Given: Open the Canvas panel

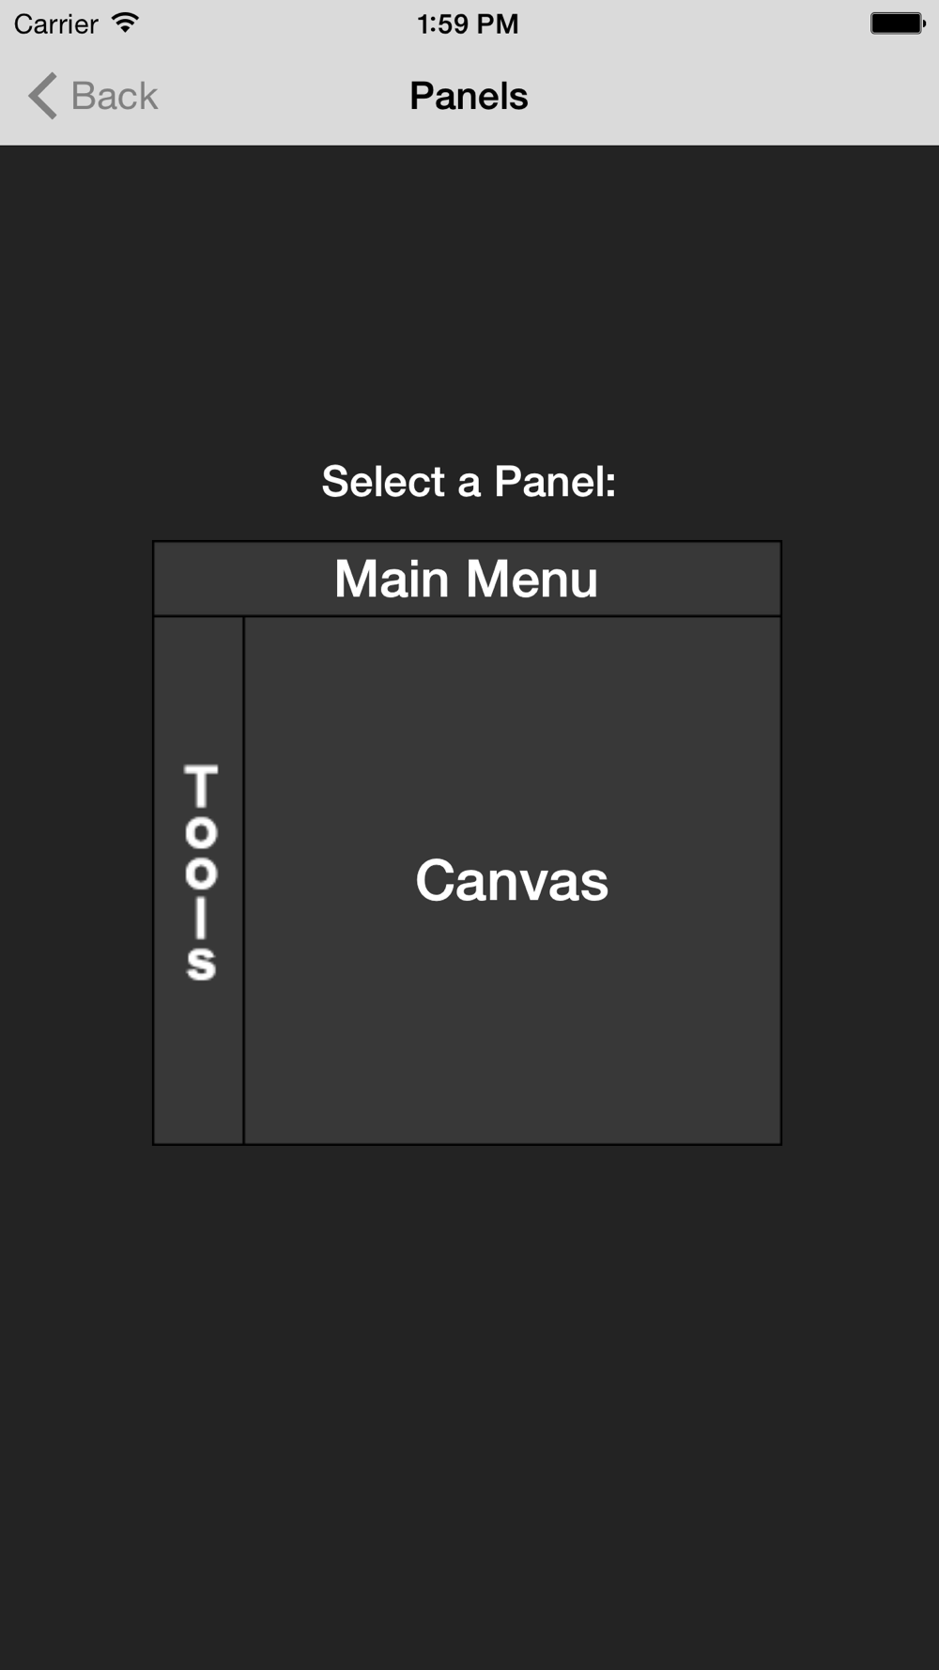Looking at the screenshot, I should coord(512,880).
